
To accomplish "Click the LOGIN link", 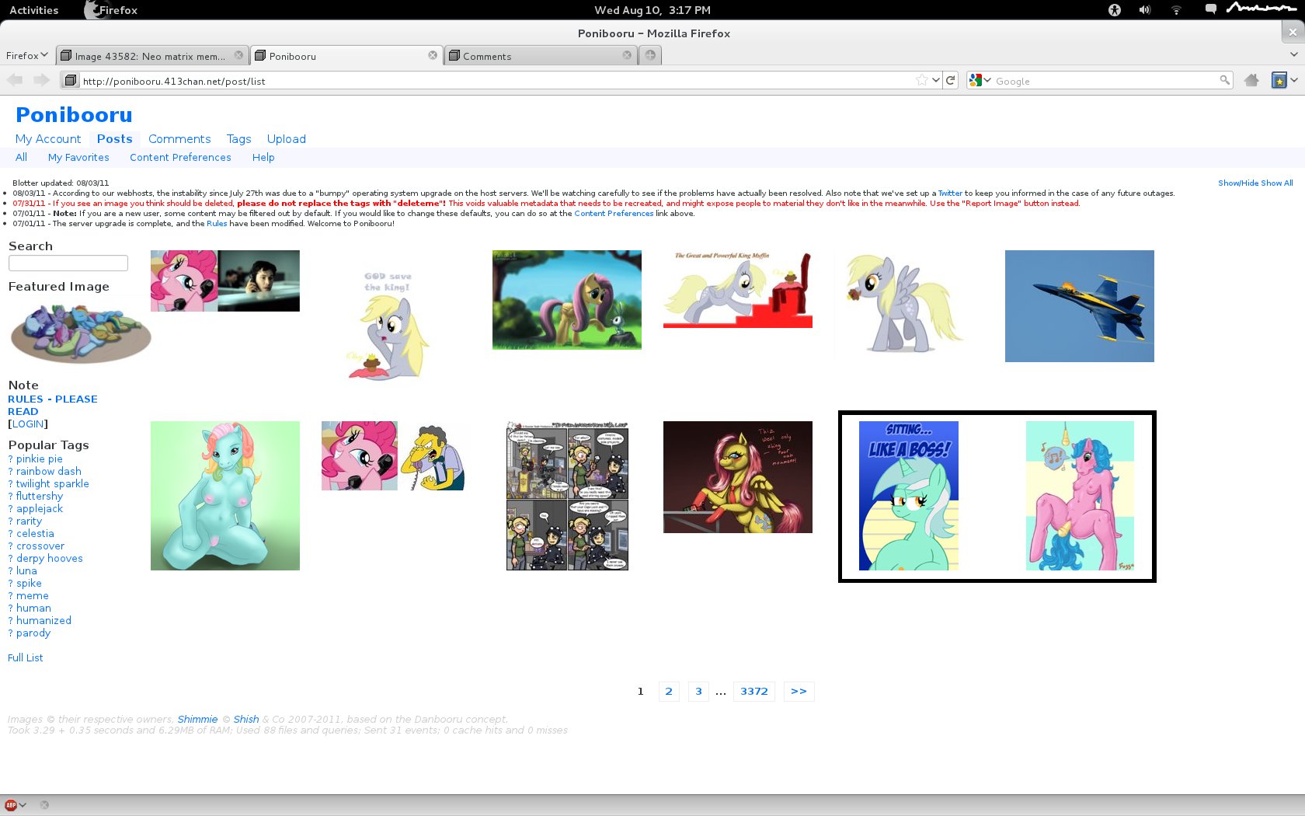I will [x=28, y=424].
